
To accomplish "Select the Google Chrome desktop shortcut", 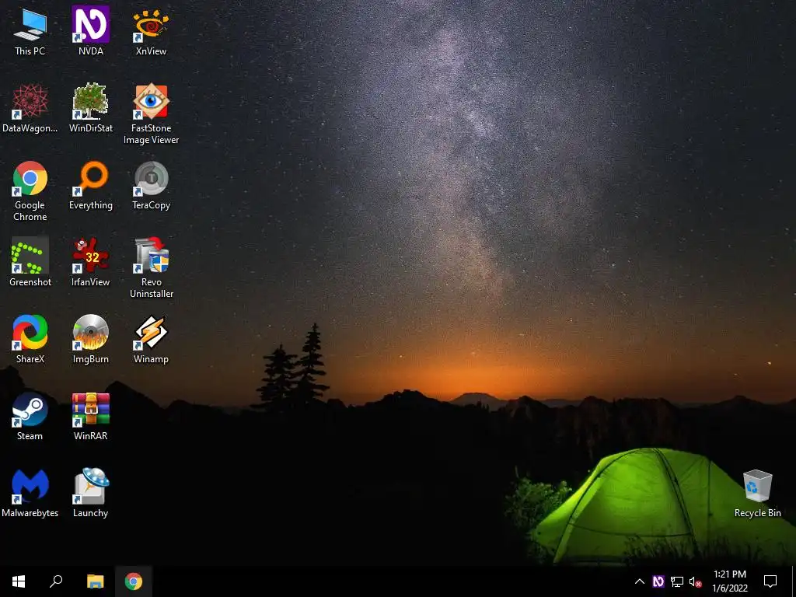I will click(x=30, y=191).
